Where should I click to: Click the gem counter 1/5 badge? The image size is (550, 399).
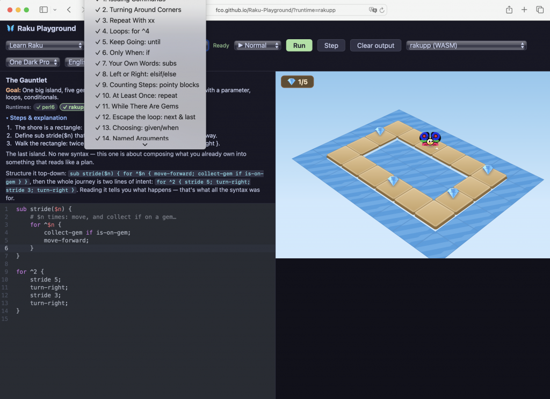(297, 82)
